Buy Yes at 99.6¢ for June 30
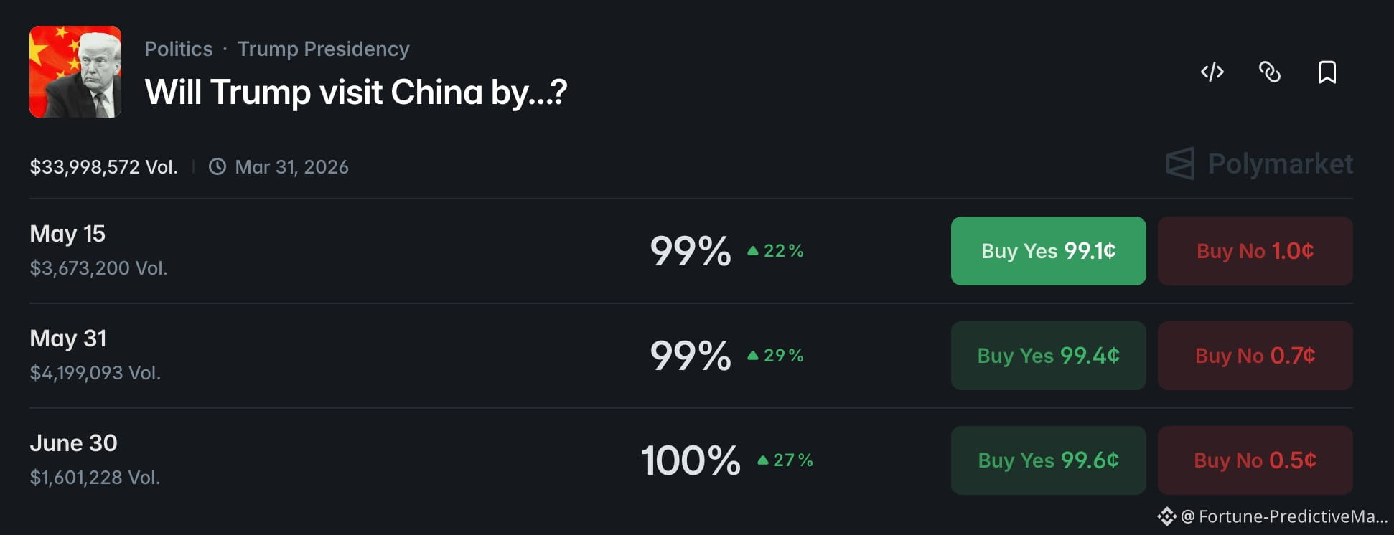 point(1048,460)
